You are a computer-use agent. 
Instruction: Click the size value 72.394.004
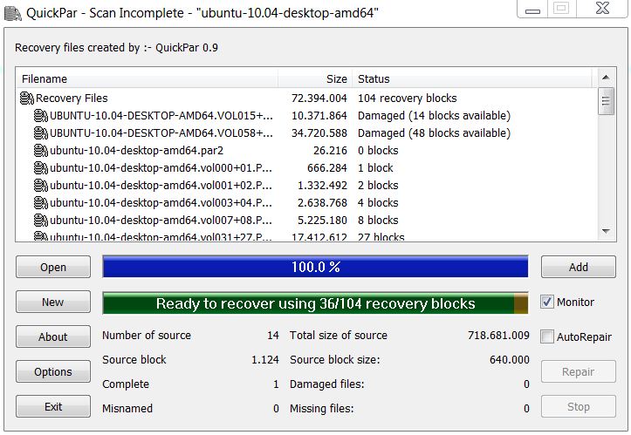(x=319, y=99)
